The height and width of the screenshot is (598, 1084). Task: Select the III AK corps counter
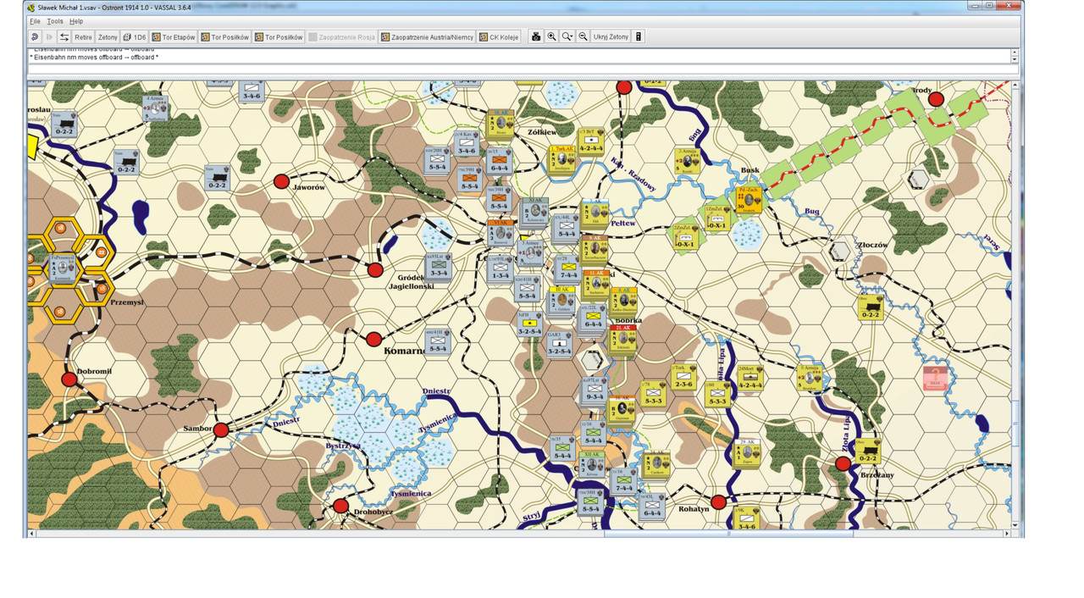(561, 302)
